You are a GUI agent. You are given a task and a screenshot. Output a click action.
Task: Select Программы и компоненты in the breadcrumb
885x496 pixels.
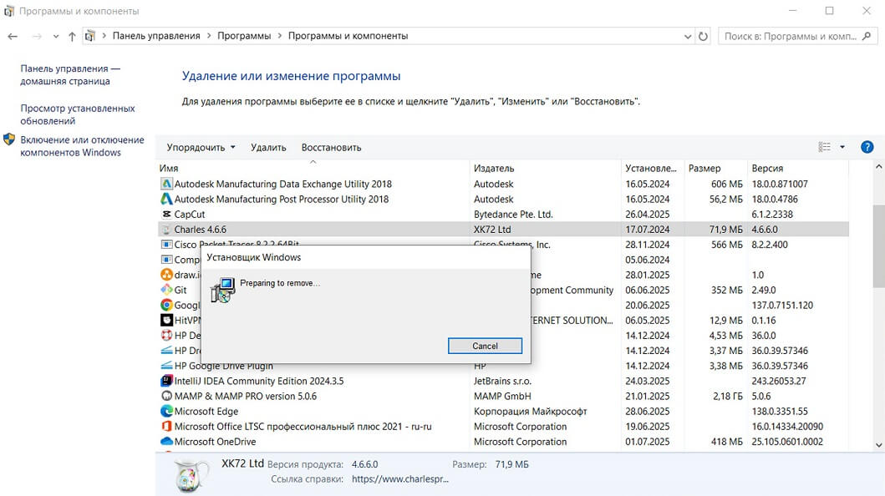point(348,36)
